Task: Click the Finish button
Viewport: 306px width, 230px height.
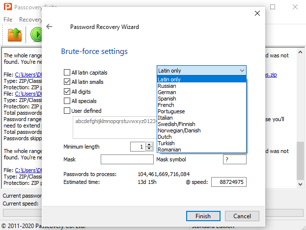Action: point(203,216)
